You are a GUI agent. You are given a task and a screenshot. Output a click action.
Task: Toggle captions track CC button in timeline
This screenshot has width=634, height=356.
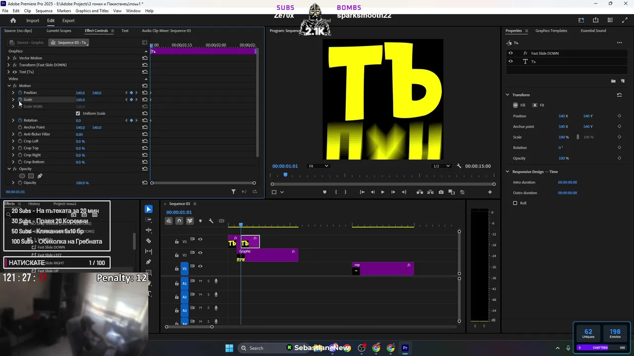click(221, 221)
